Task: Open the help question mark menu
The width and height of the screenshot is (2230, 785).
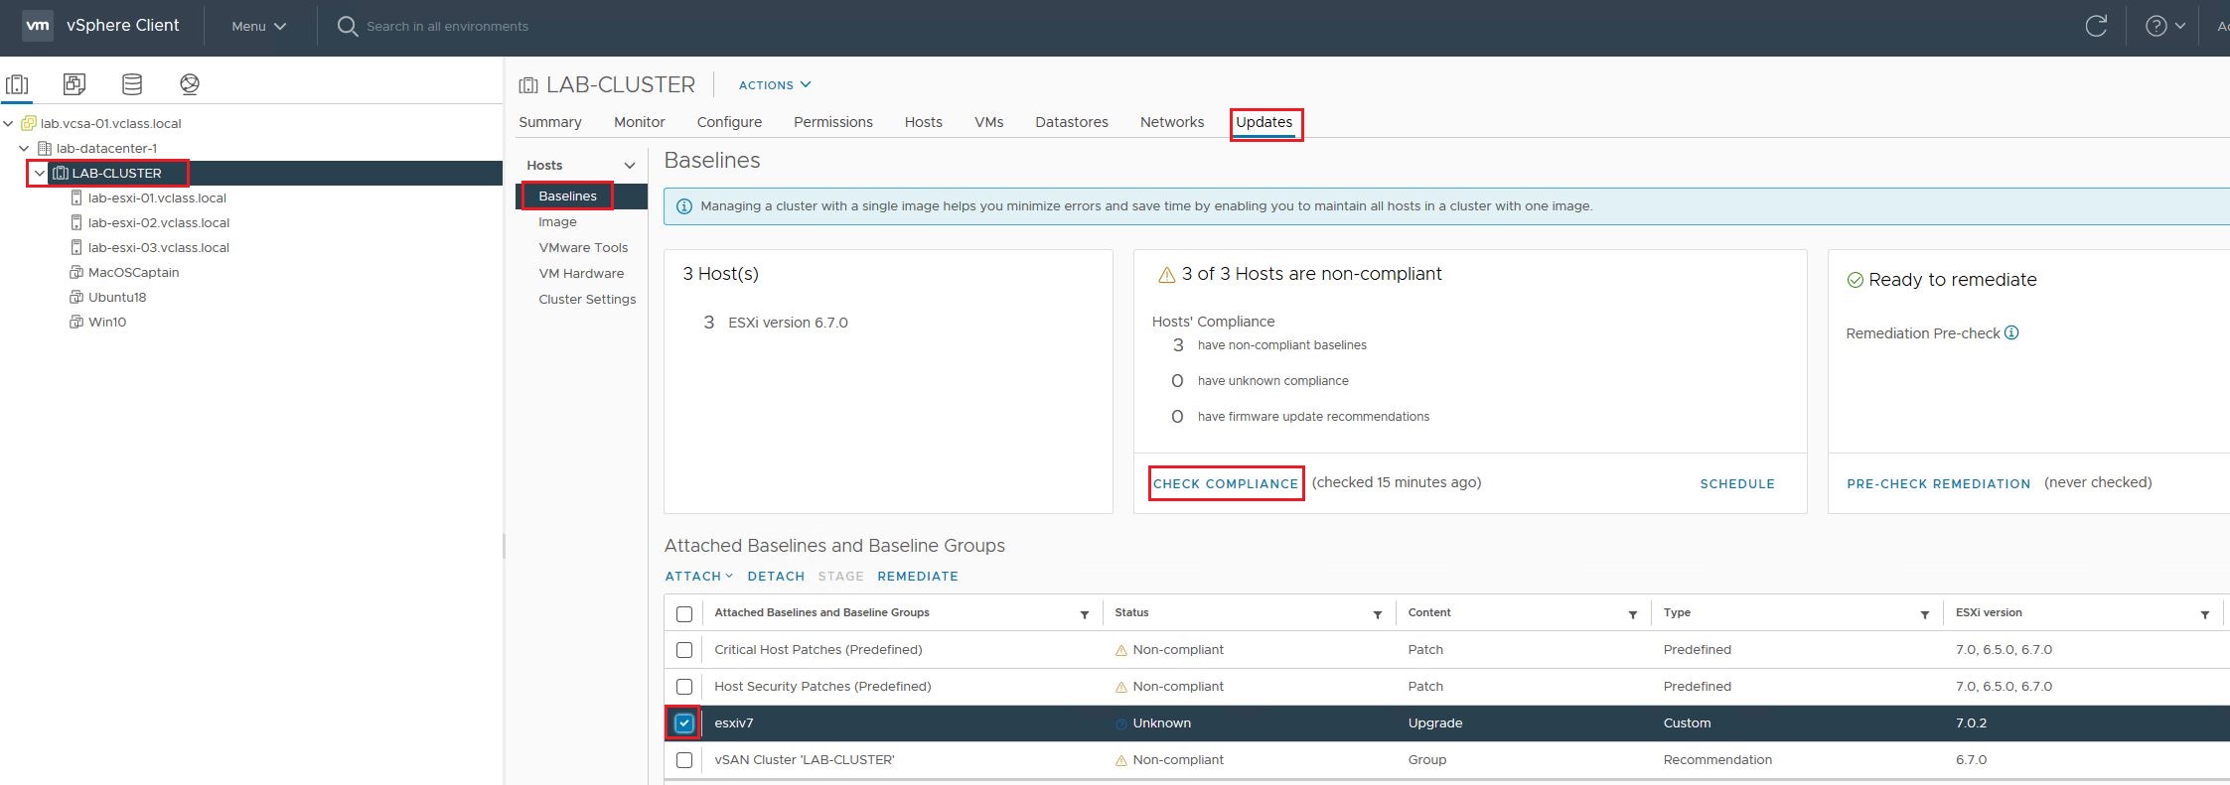Action: (2164, 27)
